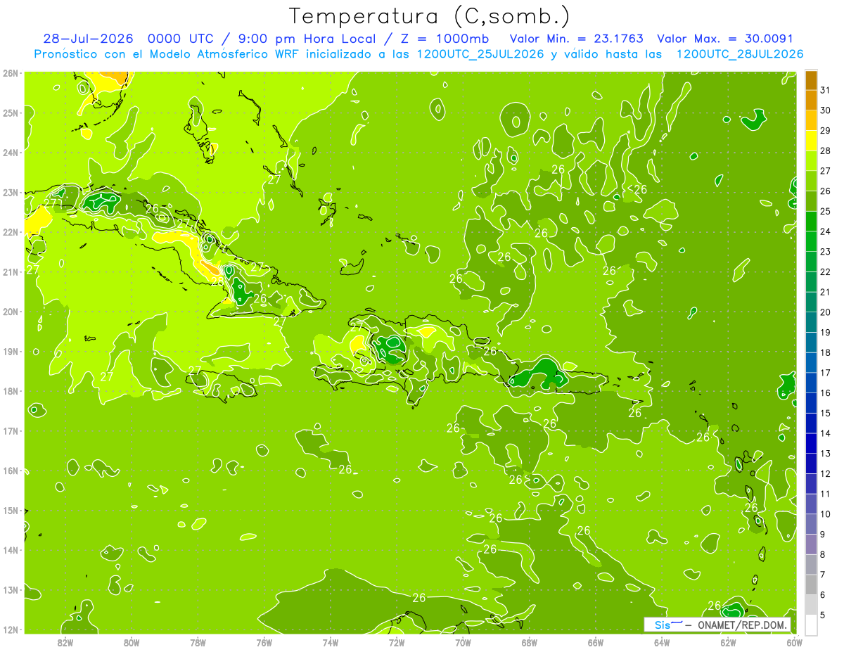Click the 19N latitude label
Viewport: 844px width, 652px height.
10,351
